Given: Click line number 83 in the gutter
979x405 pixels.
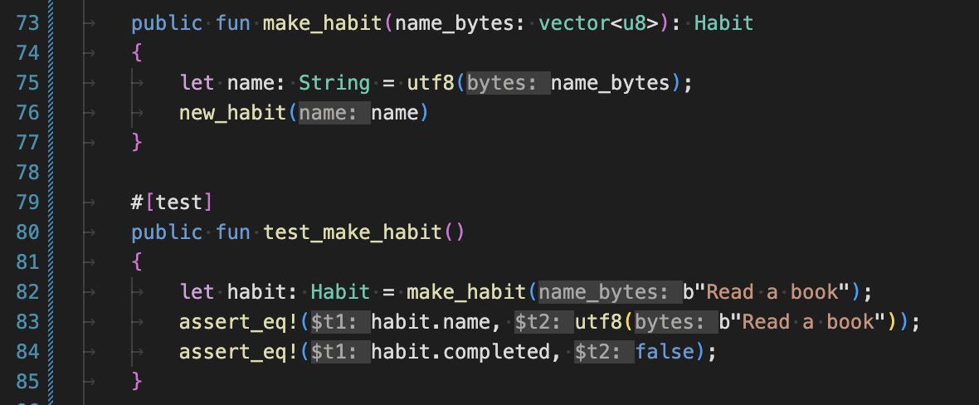Looking at the screenshot, I should pos(27,322).
